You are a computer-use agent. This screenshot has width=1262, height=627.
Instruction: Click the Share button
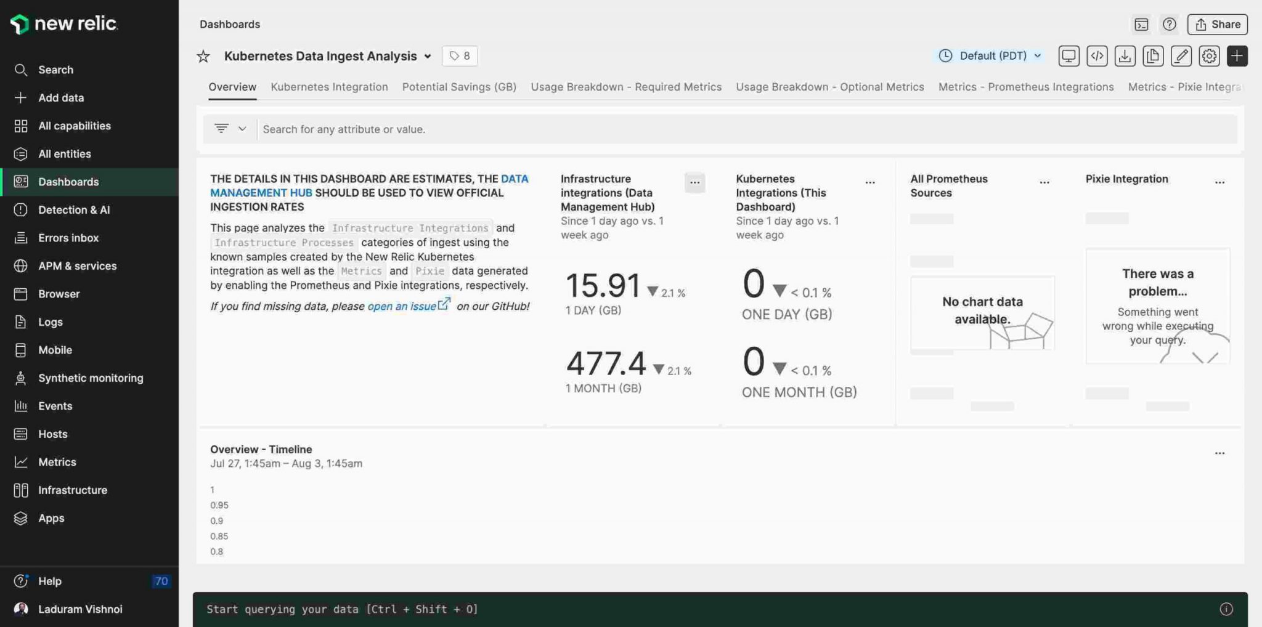[x=1217, y=25]
